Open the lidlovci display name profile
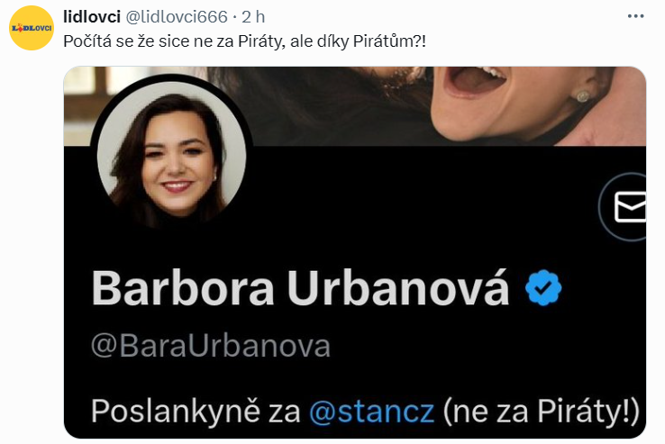 [x=92, y=17]
